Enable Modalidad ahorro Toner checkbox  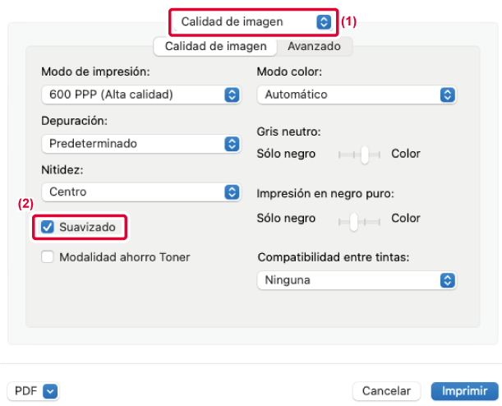[x=48, y=257]
